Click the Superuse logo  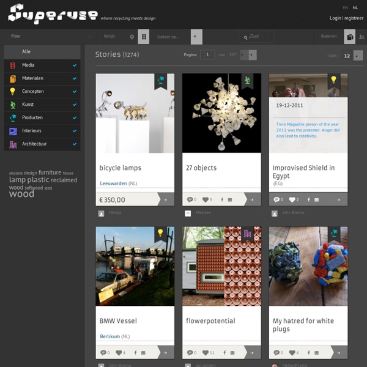53,14
